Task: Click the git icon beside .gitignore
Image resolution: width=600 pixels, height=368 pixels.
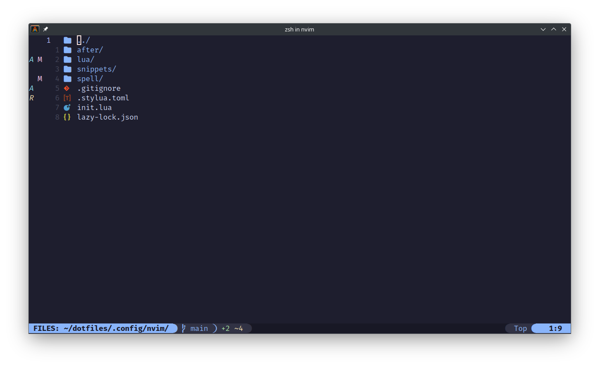Action: (x=67, y=88)
